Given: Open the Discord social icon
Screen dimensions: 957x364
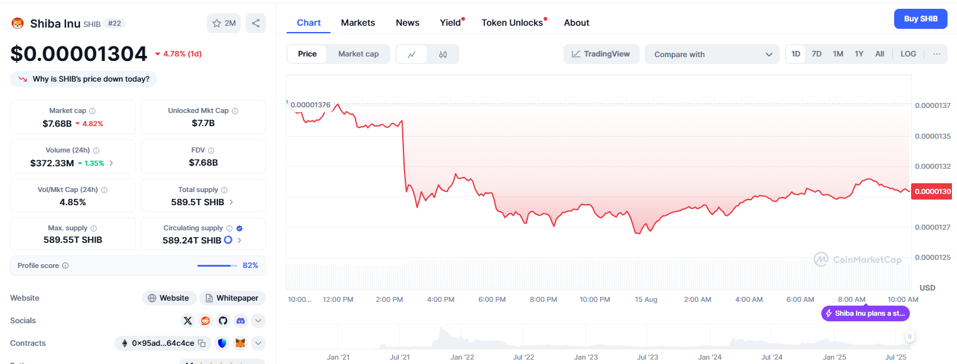Looking at the screenshot, I should click(x=240, y=320).
